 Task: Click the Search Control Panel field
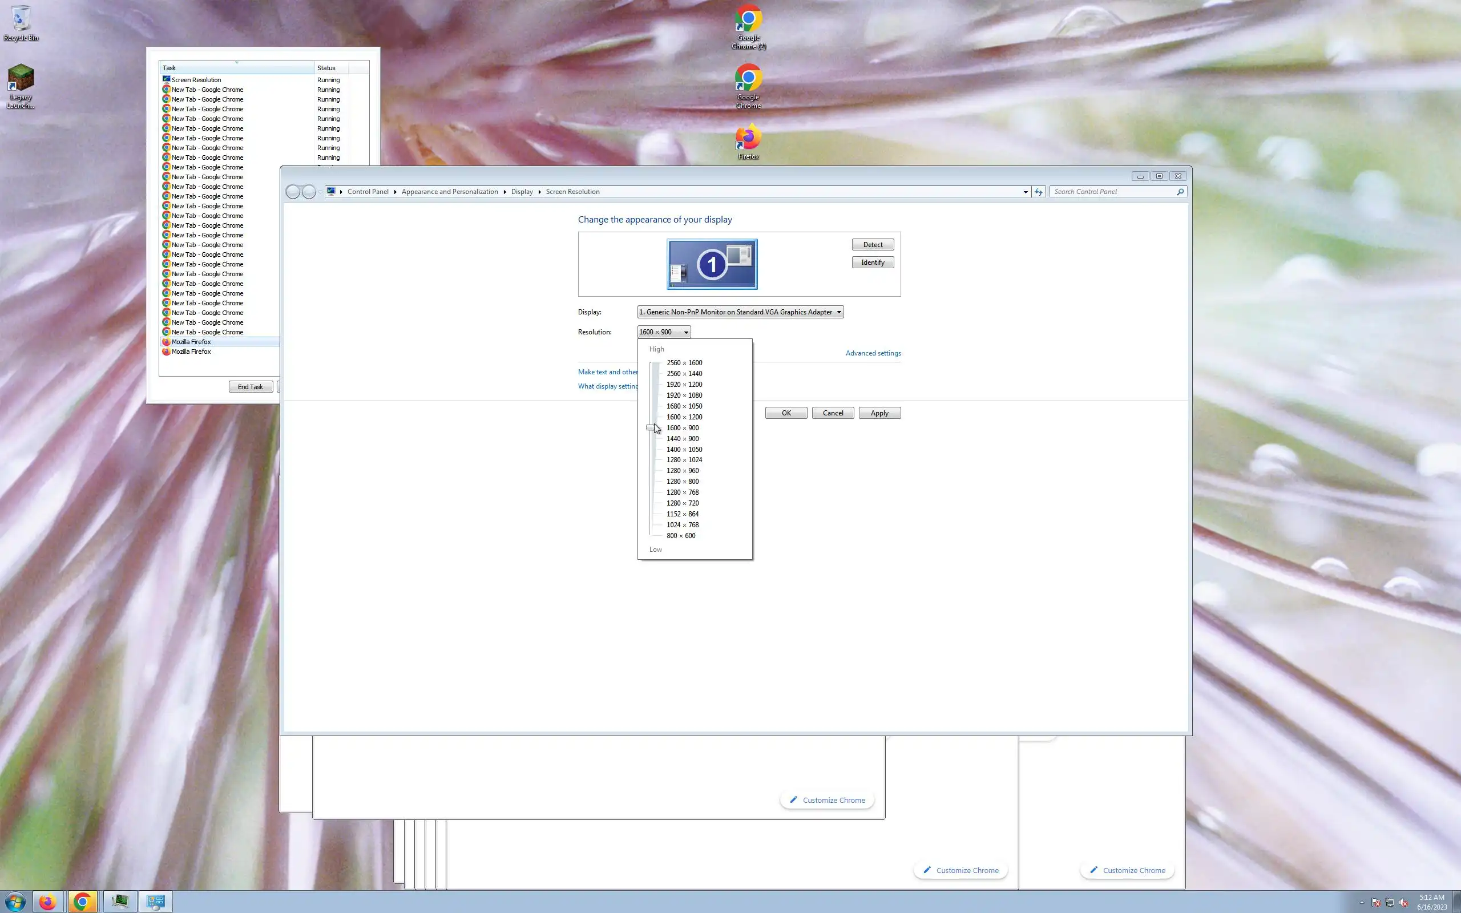pos(1113,192)
